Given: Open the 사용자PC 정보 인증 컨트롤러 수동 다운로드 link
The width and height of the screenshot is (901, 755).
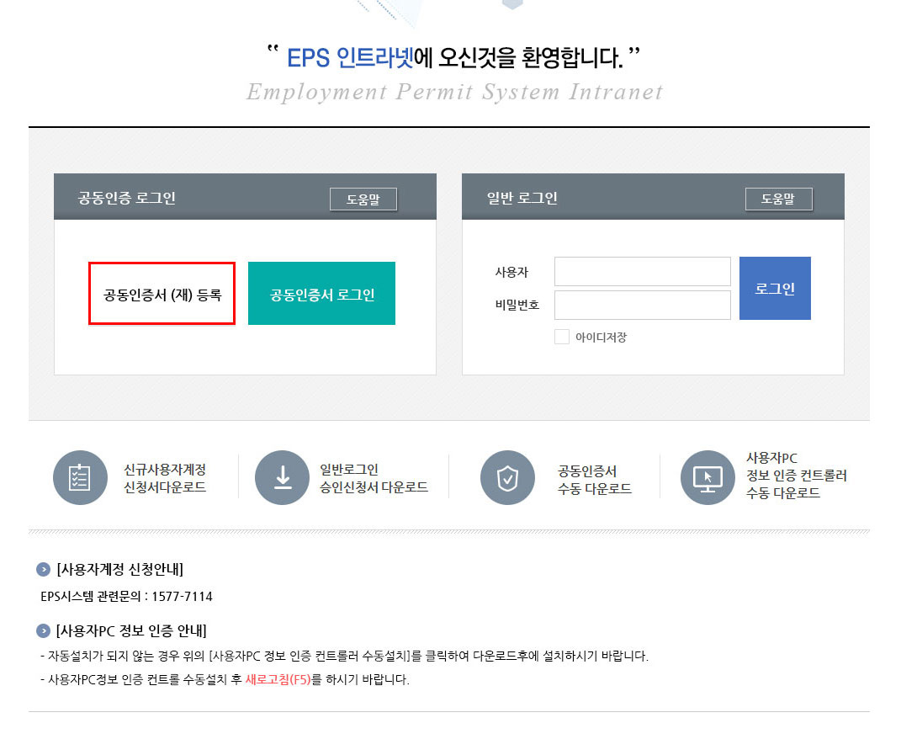Looking at the screenshot, I should point(796,476).
